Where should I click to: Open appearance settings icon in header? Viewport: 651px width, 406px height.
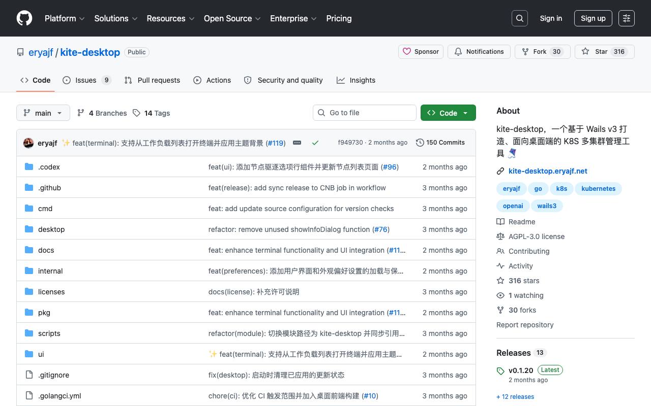pyautogui.click(x=627, y=18)
